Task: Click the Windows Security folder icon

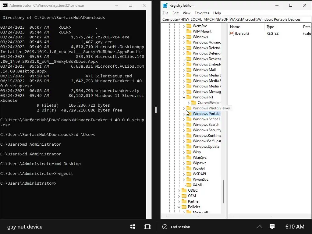Action: pyautogui.click(x=189, y=130)
